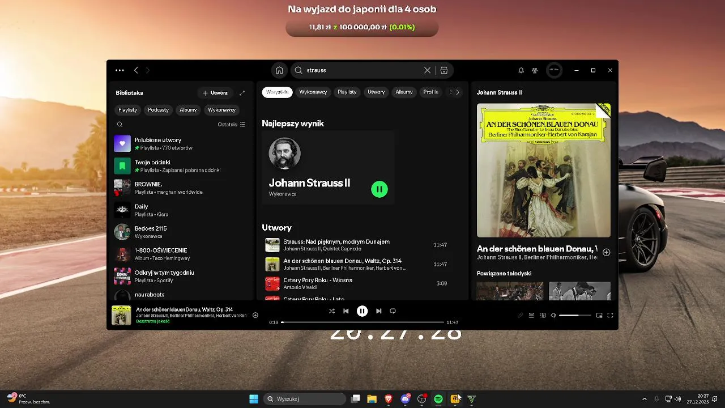The width and height of the screenshot is (725, 408).
Task: Toggle the Albumy library filter
Action: [x=188, y=110]
